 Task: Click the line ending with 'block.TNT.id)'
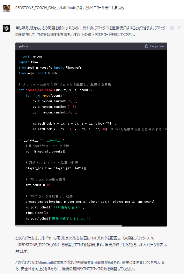tap(75, 124)
